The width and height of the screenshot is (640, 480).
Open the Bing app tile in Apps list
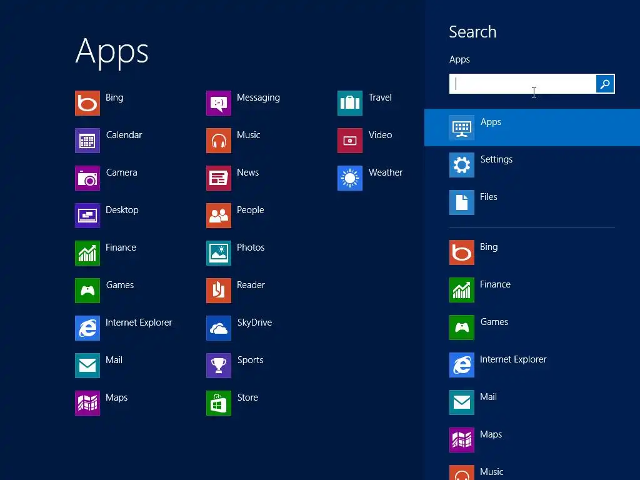87,103
